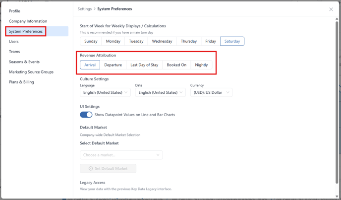Open Profile settings tab
341x200 pixels.
[14, 11]
